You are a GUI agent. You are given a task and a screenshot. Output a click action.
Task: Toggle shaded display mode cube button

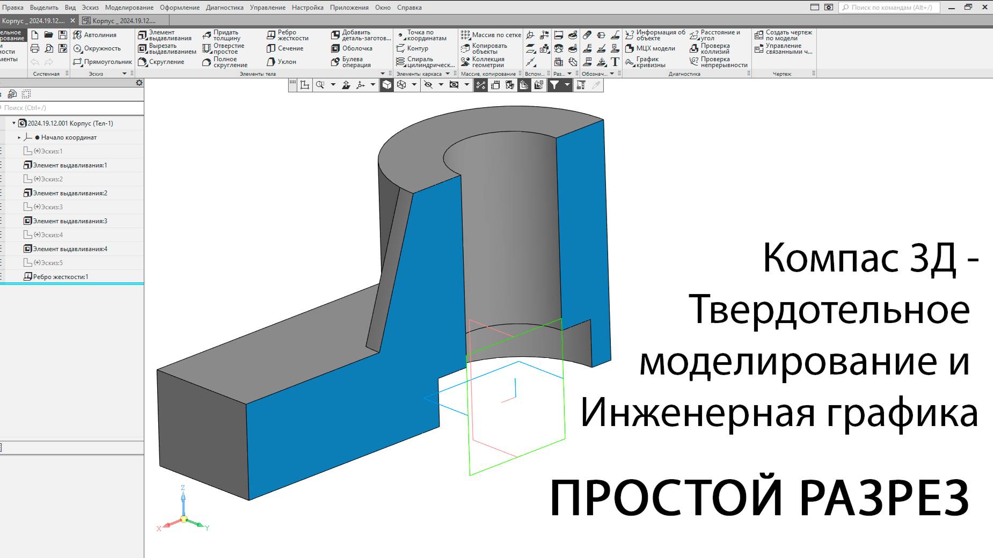pos(387,85)
